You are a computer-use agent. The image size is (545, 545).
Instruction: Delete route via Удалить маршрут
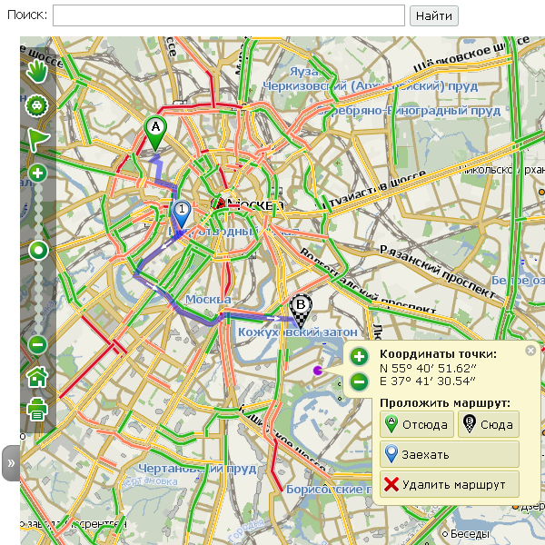tap(449, 484)
